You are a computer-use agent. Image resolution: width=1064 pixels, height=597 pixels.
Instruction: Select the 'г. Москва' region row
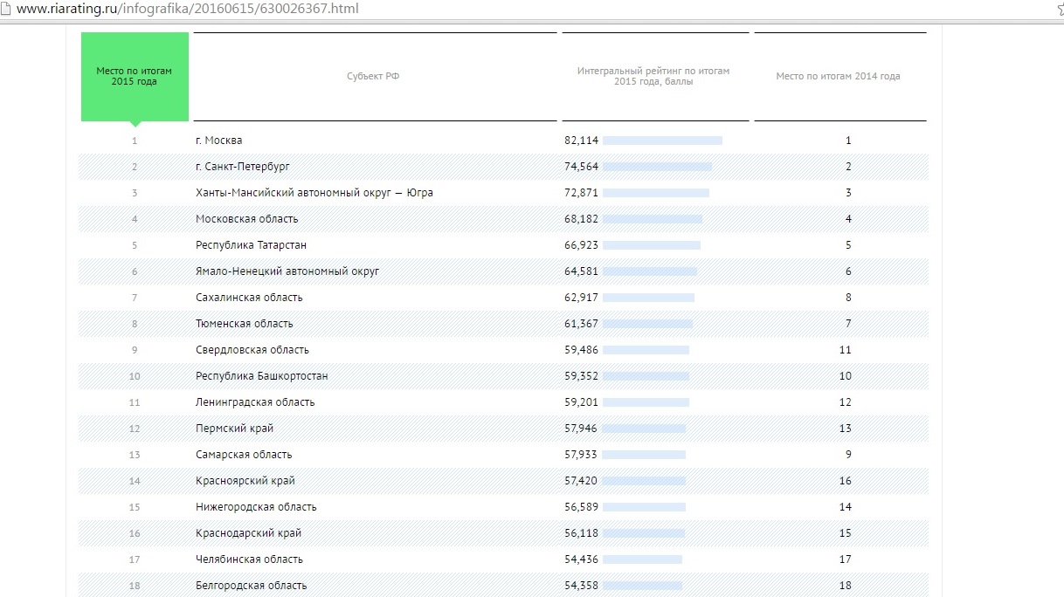(219, 141)
